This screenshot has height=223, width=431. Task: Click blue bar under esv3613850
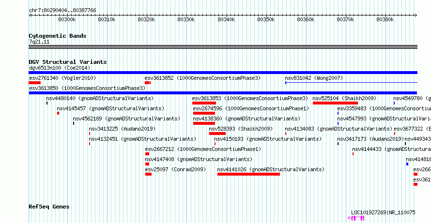(223, 93)
